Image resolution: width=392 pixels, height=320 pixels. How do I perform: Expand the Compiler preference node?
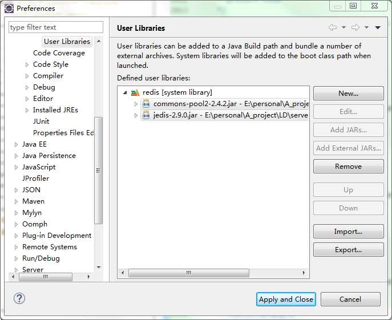(27, 76)
